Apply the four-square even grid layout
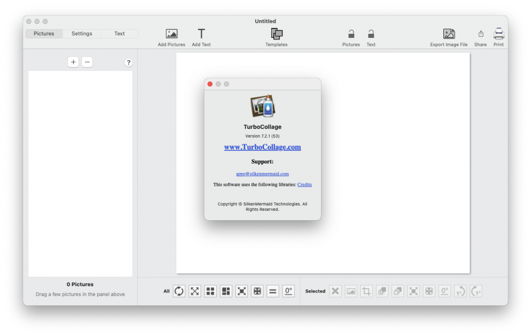 click(x=211, y=291)
